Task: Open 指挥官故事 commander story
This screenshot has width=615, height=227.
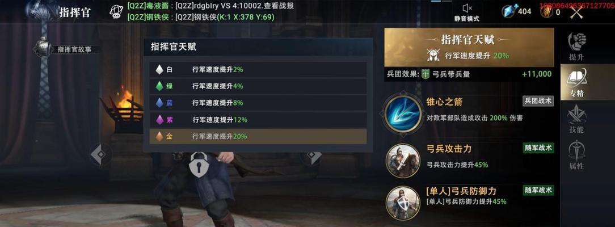Action: [x=66, y=49]
